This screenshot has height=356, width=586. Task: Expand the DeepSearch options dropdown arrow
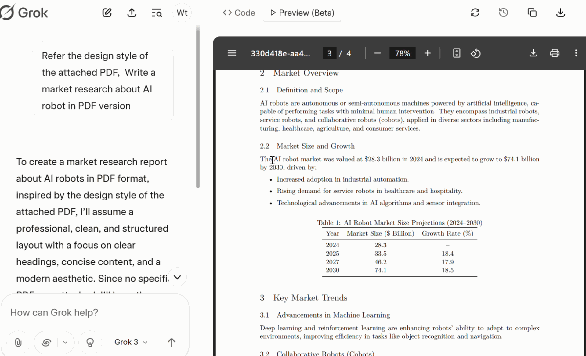click(65, 342)
